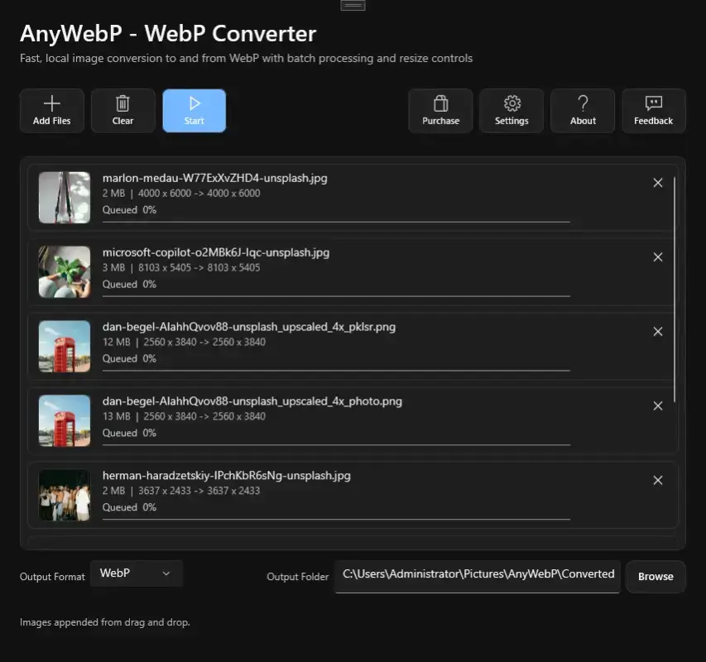Click the herman-haradzetskiy progress bar
The width and height of the screenshot is (706, 662).
[x=336, y=520]
